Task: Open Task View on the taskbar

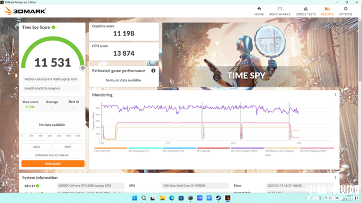Action: pyautogui.click(x=153, y=198)
